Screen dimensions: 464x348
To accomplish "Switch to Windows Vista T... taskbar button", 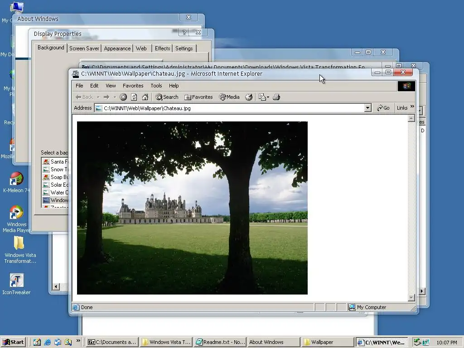I will coord(166,342).
